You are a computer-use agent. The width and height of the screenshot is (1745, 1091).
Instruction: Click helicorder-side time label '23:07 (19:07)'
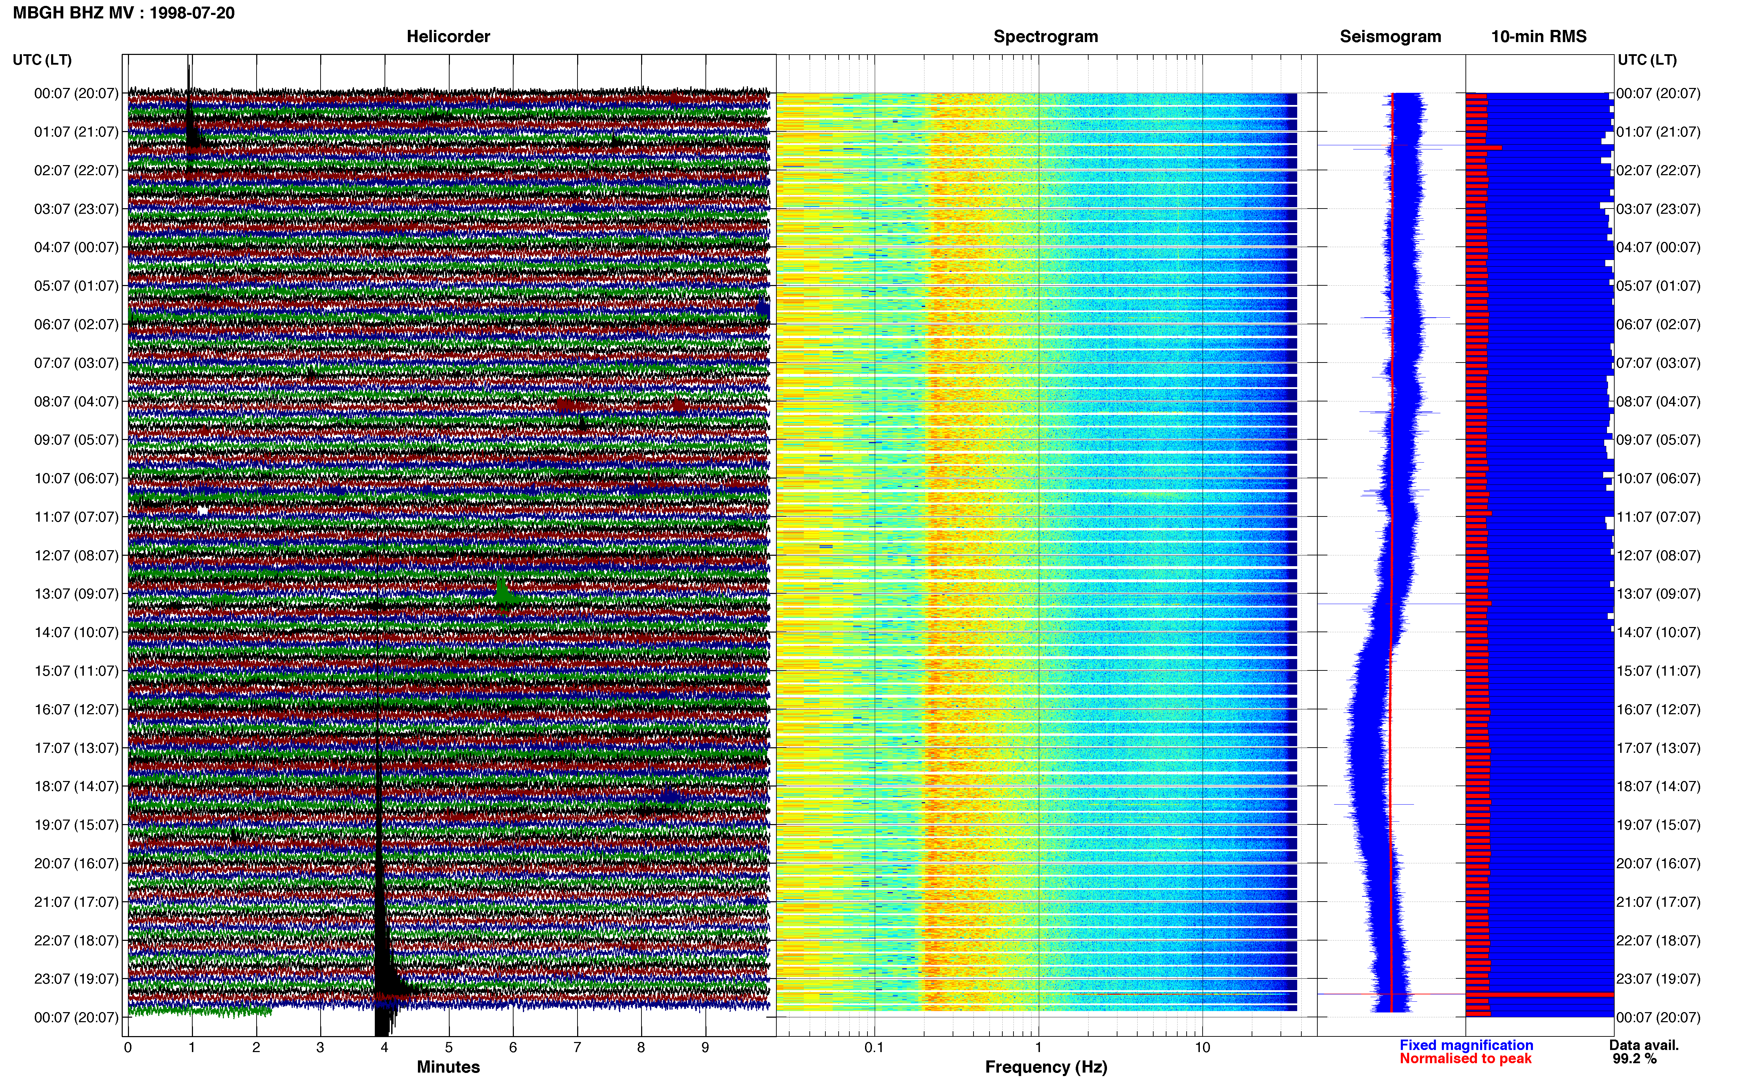point(76,979)
